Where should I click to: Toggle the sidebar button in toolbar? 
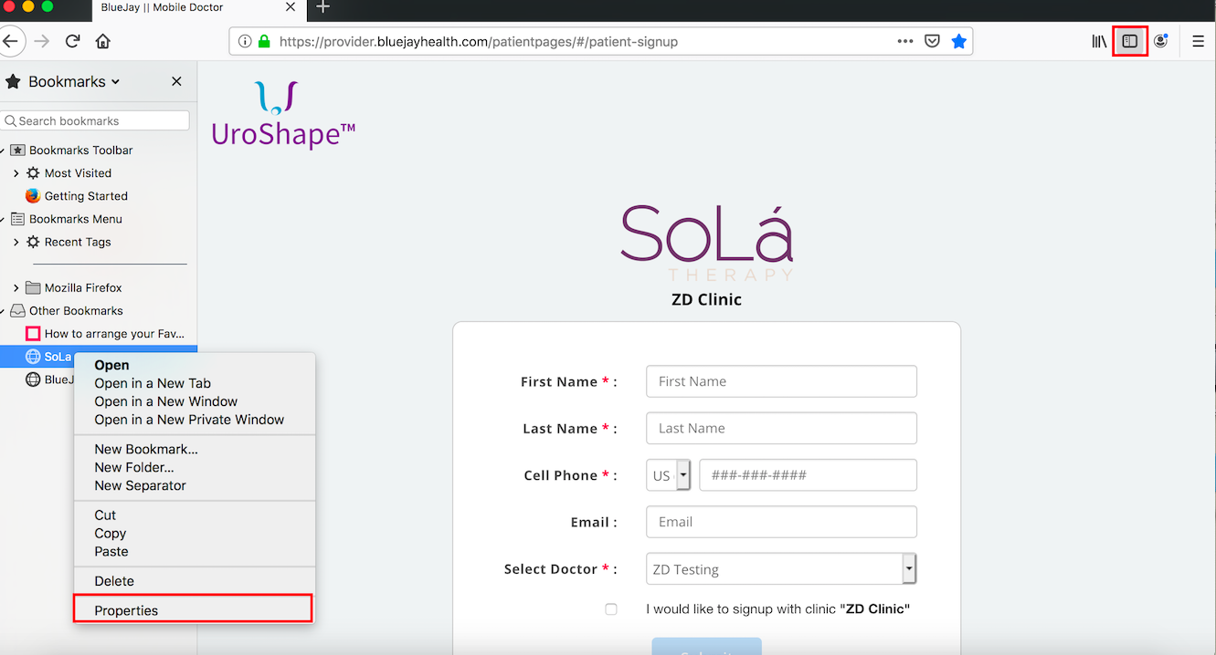pos(1130,41)
